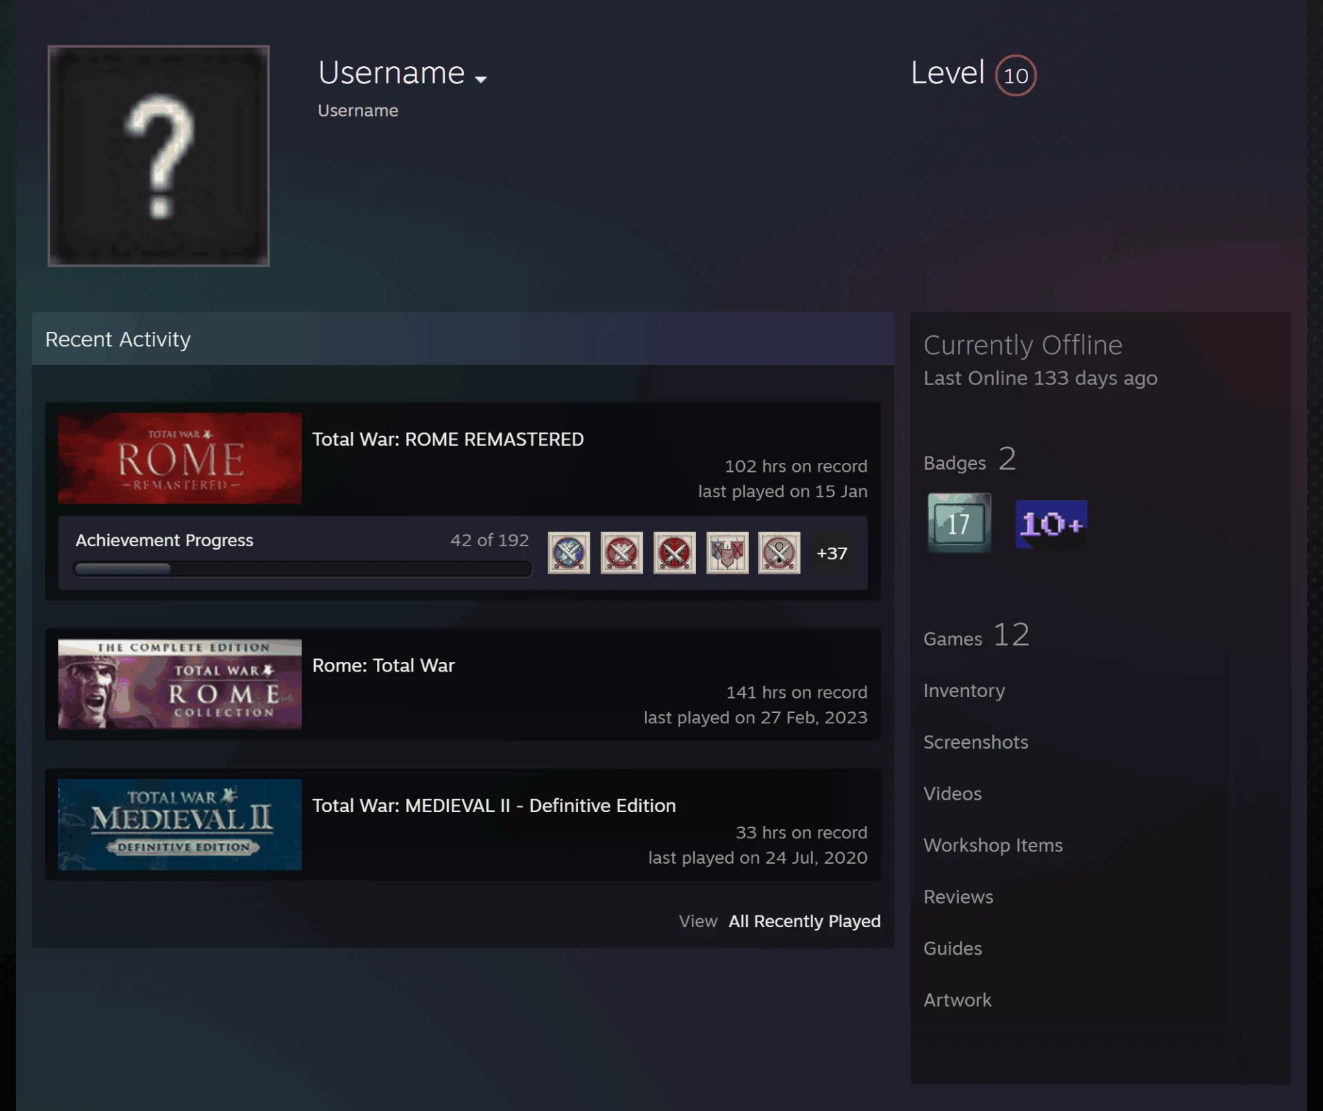The width and height of the screenshot is (1323, 1111).
Task: Show the +37 more achievements
Action: tap(832, 553)
